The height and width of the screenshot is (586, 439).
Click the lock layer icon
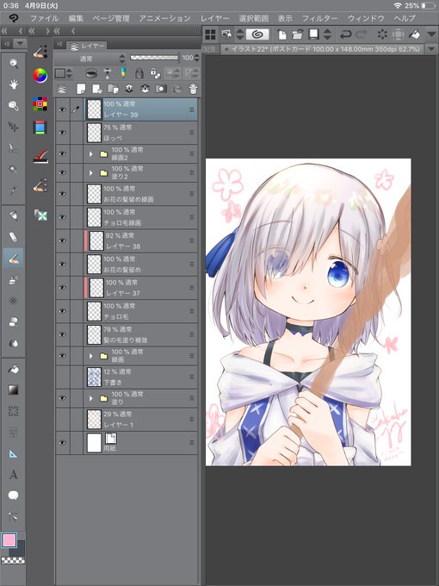point(139,73)
